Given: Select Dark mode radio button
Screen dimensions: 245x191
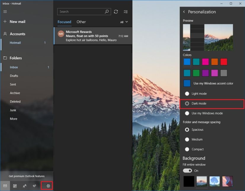Looking at the screenshot, I should (x=187, y=103).
